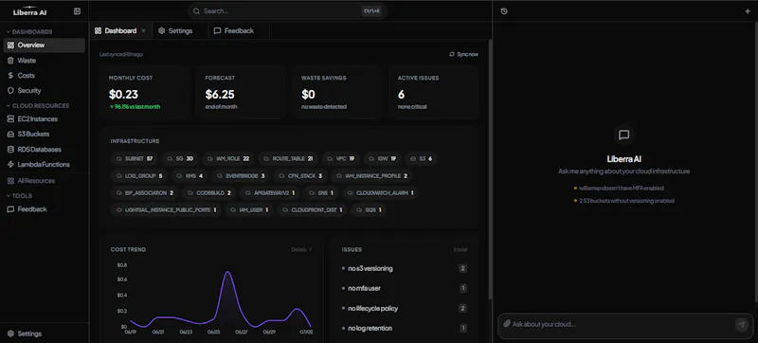758x343 pixels.
Task: Click the MFA not enabled suggestion
Action: [619, 188]
